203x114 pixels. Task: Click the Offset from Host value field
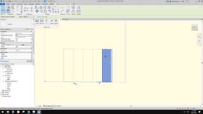tap(23, 39)
